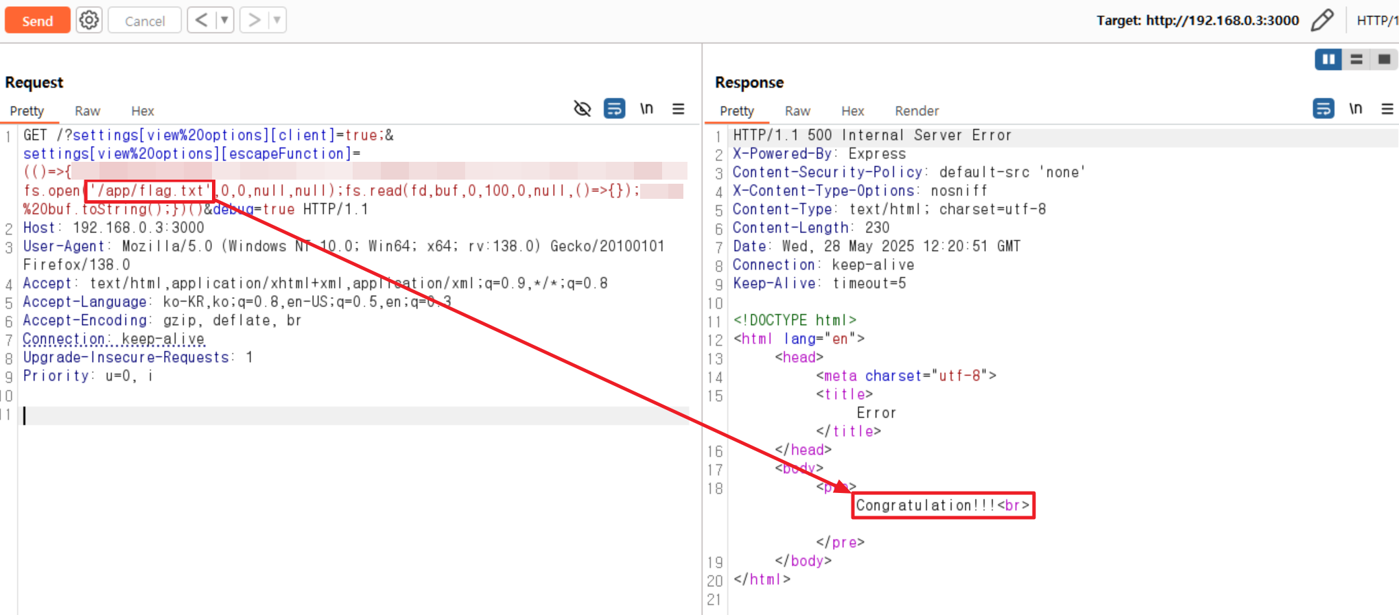Switch Response view to Raw tab
Image resolution: width=1399 pixels, height=615 pixels.
(x=797, y=111)
